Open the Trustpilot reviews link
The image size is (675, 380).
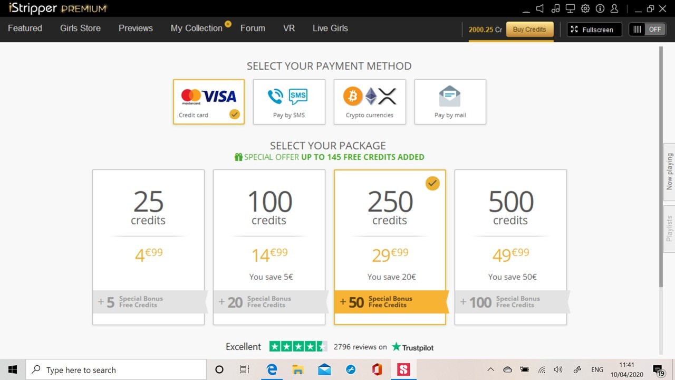point(413,347)
